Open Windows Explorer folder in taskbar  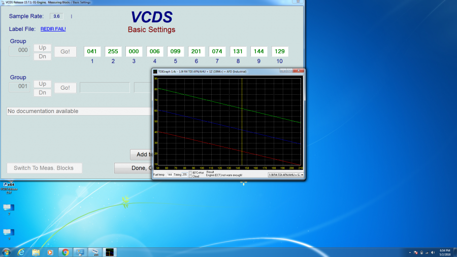(x=36, y=252)
